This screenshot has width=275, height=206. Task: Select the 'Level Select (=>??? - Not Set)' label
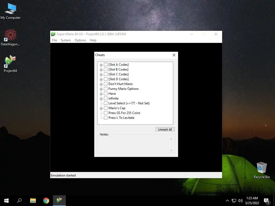pos(129,103)
